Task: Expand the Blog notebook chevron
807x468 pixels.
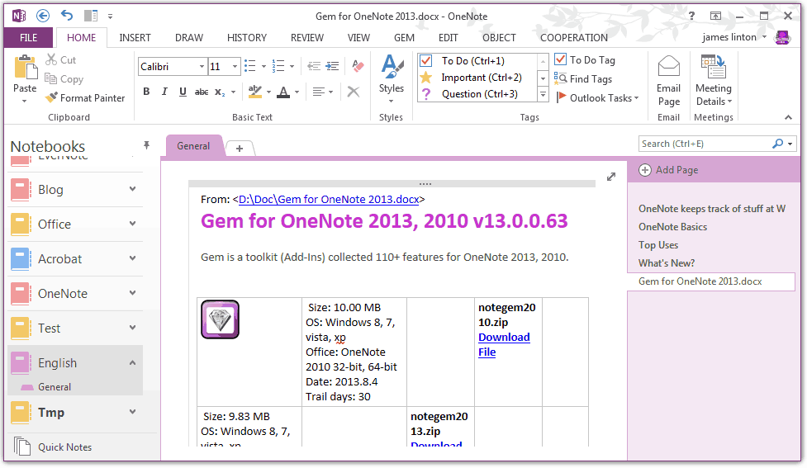Action: point(133,189)
